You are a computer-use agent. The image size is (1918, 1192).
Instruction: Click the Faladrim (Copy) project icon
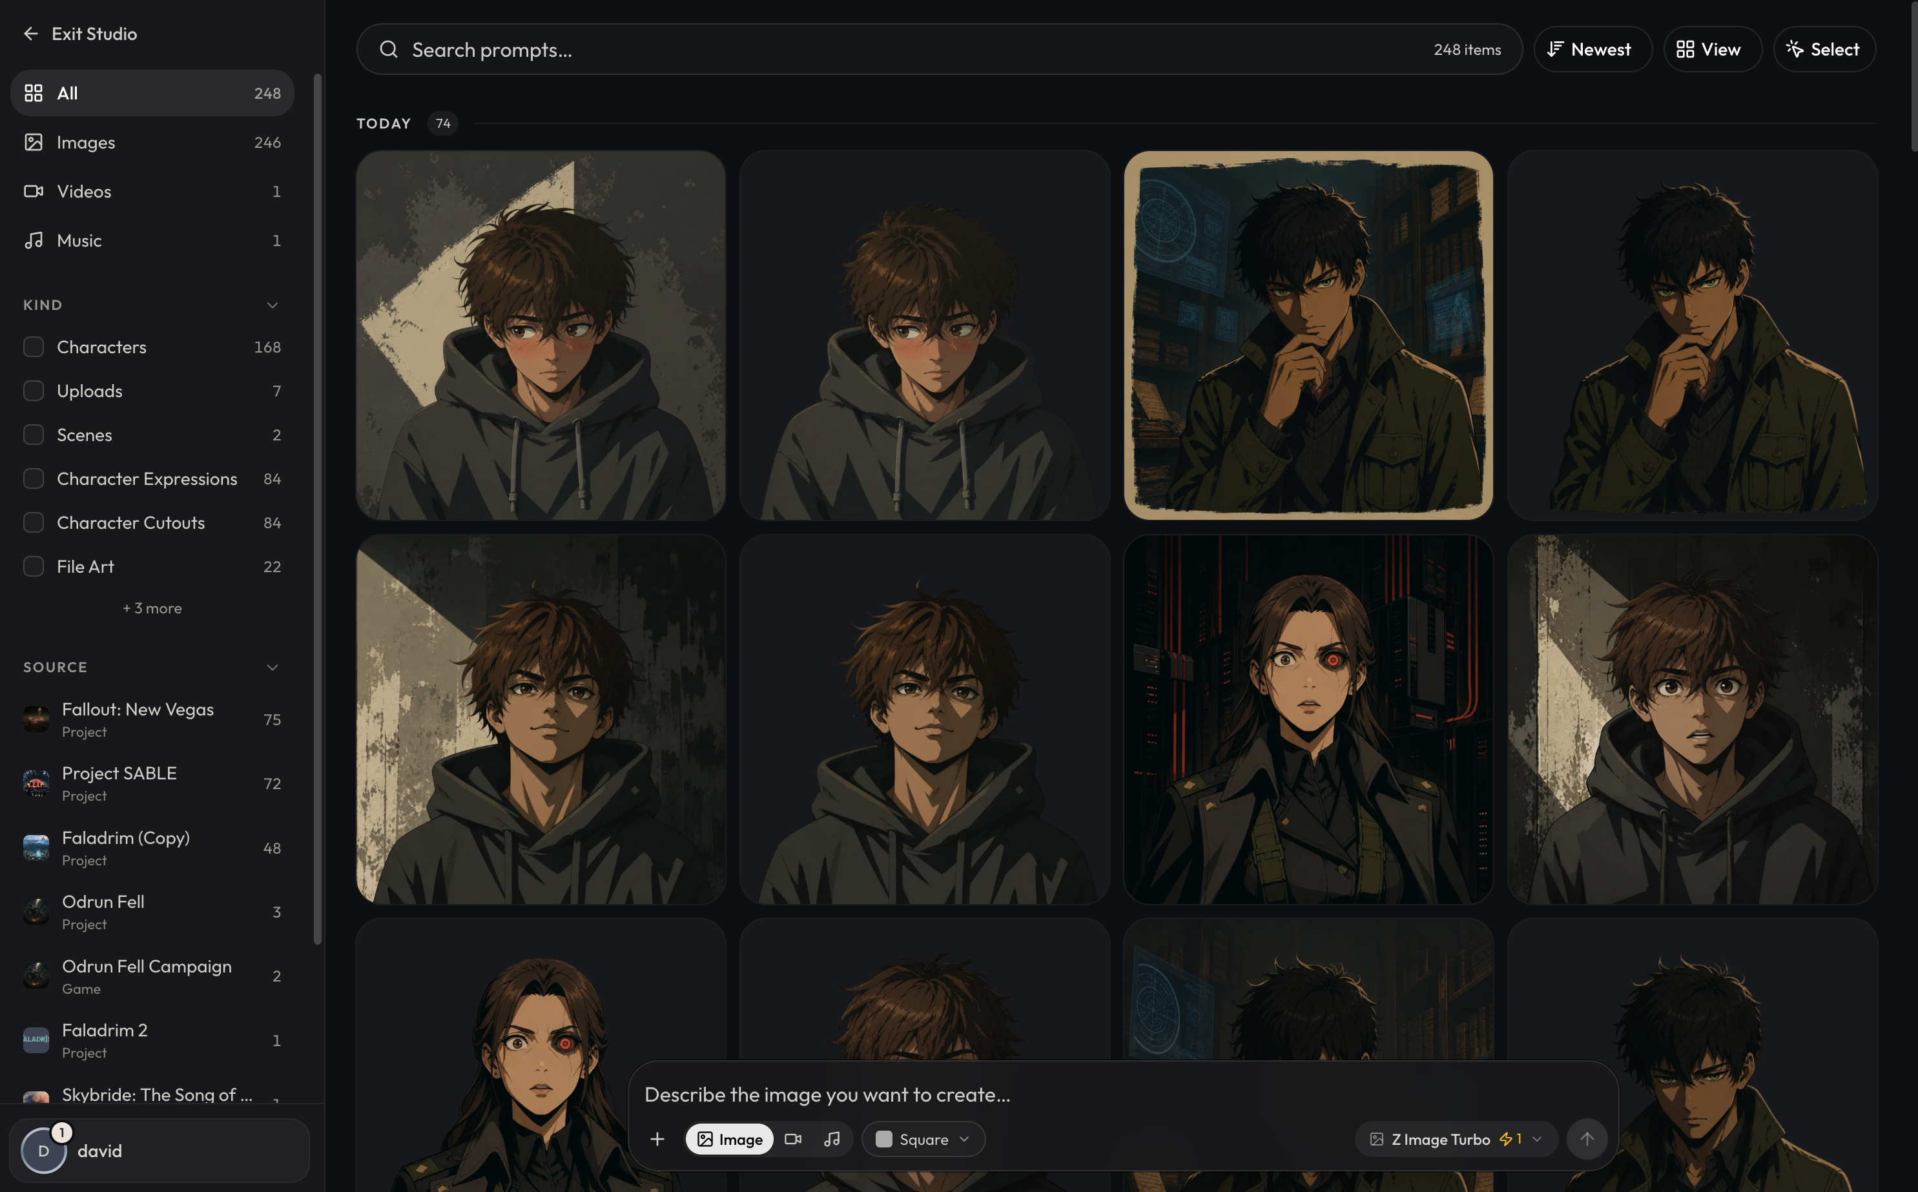pyautogui.click(x=36, y=847)
